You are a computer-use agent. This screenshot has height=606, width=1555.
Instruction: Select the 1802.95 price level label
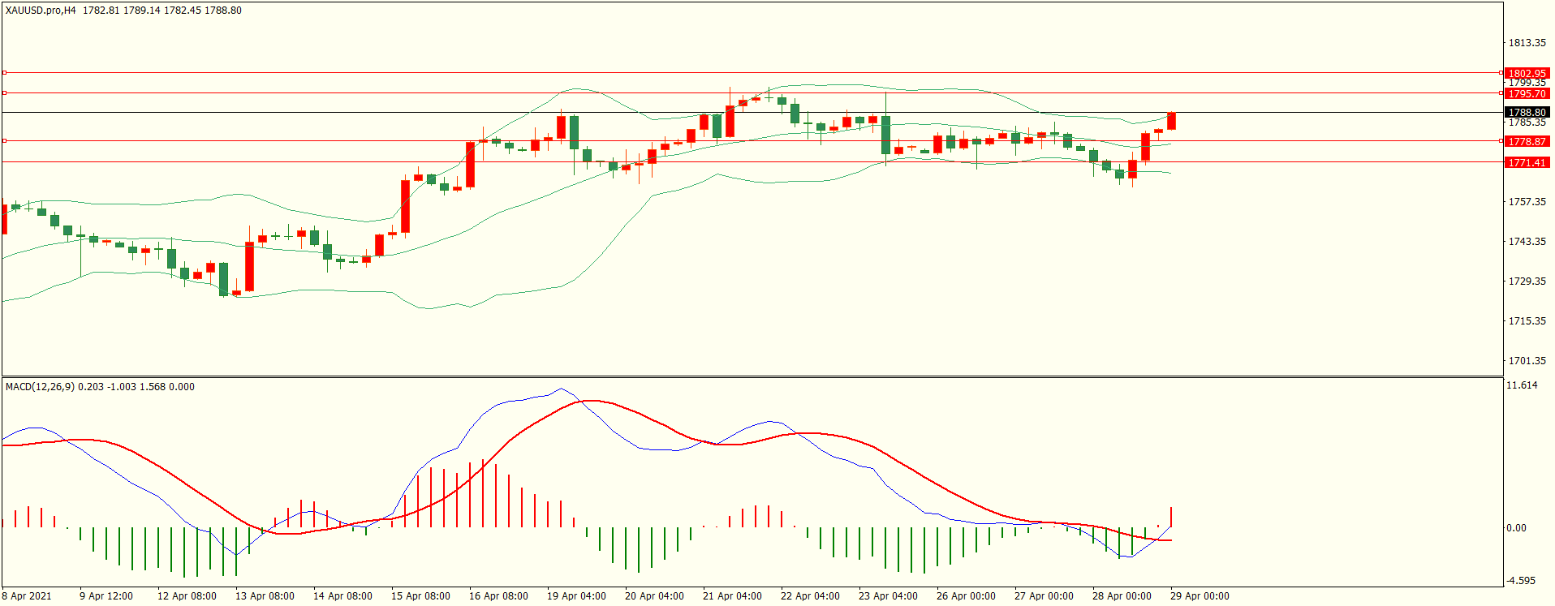tap(1527, 73)
